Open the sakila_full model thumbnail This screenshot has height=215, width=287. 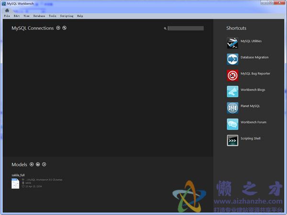[15, 183]
